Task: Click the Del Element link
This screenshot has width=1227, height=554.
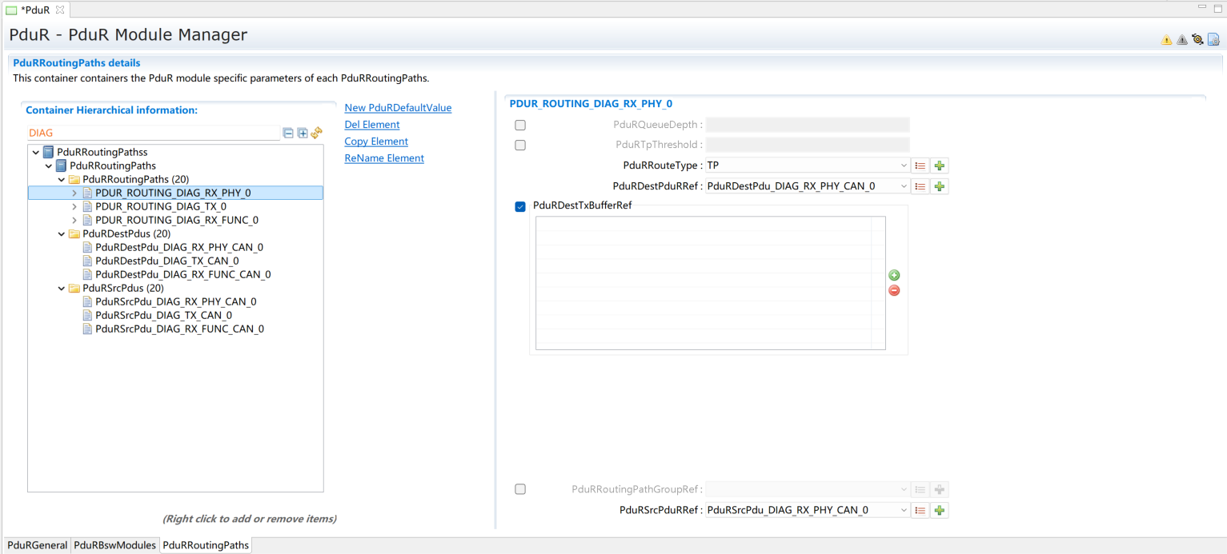Action: (x=372, y=125)
